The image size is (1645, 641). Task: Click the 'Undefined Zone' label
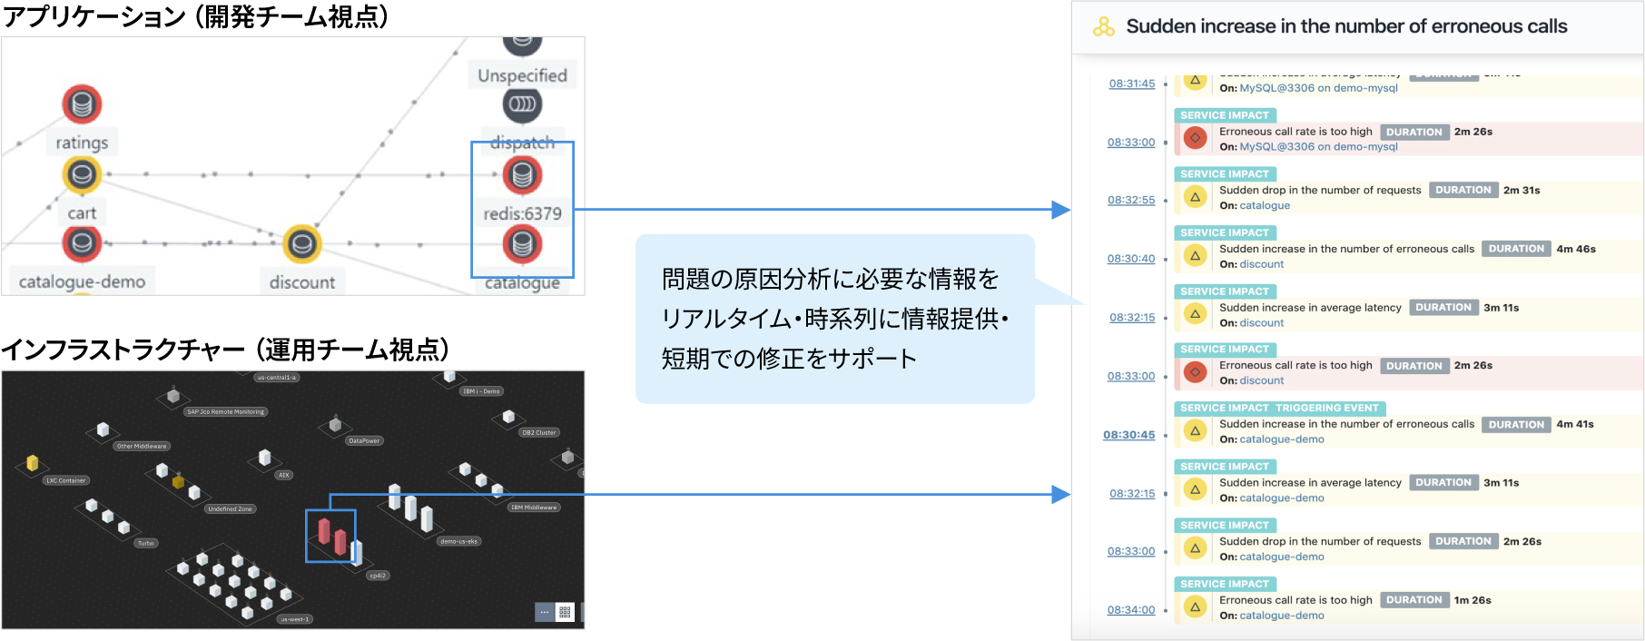pos(230,509)
